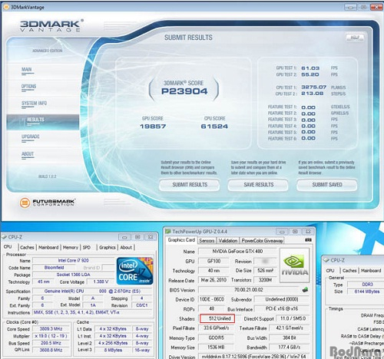Click the GPU-Z BIOS save chip icon
This screenshot has height=359, width=384.
(x=305, y=290)
